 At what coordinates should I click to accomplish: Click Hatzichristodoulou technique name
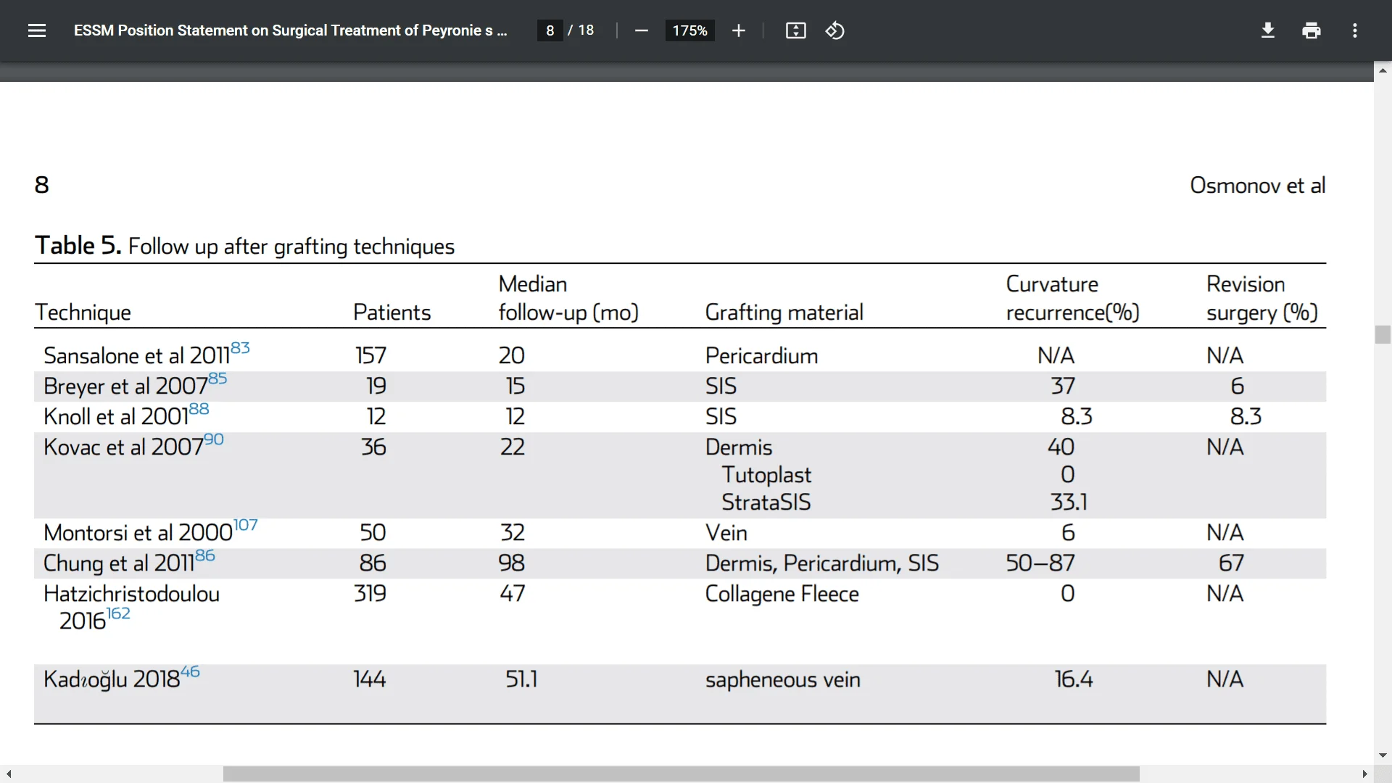point(131,594)
